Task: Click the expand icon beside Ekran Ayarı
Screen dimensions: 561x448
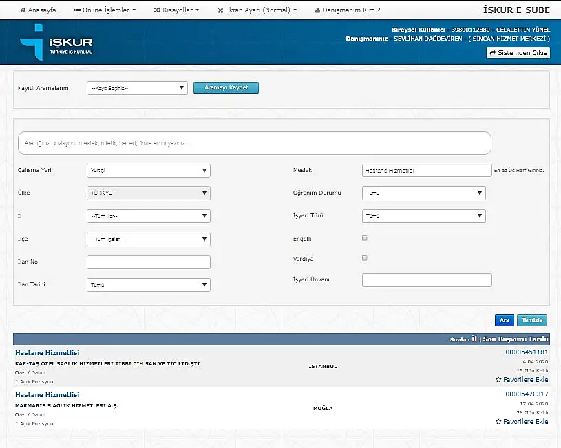Action: click(220, 10)
